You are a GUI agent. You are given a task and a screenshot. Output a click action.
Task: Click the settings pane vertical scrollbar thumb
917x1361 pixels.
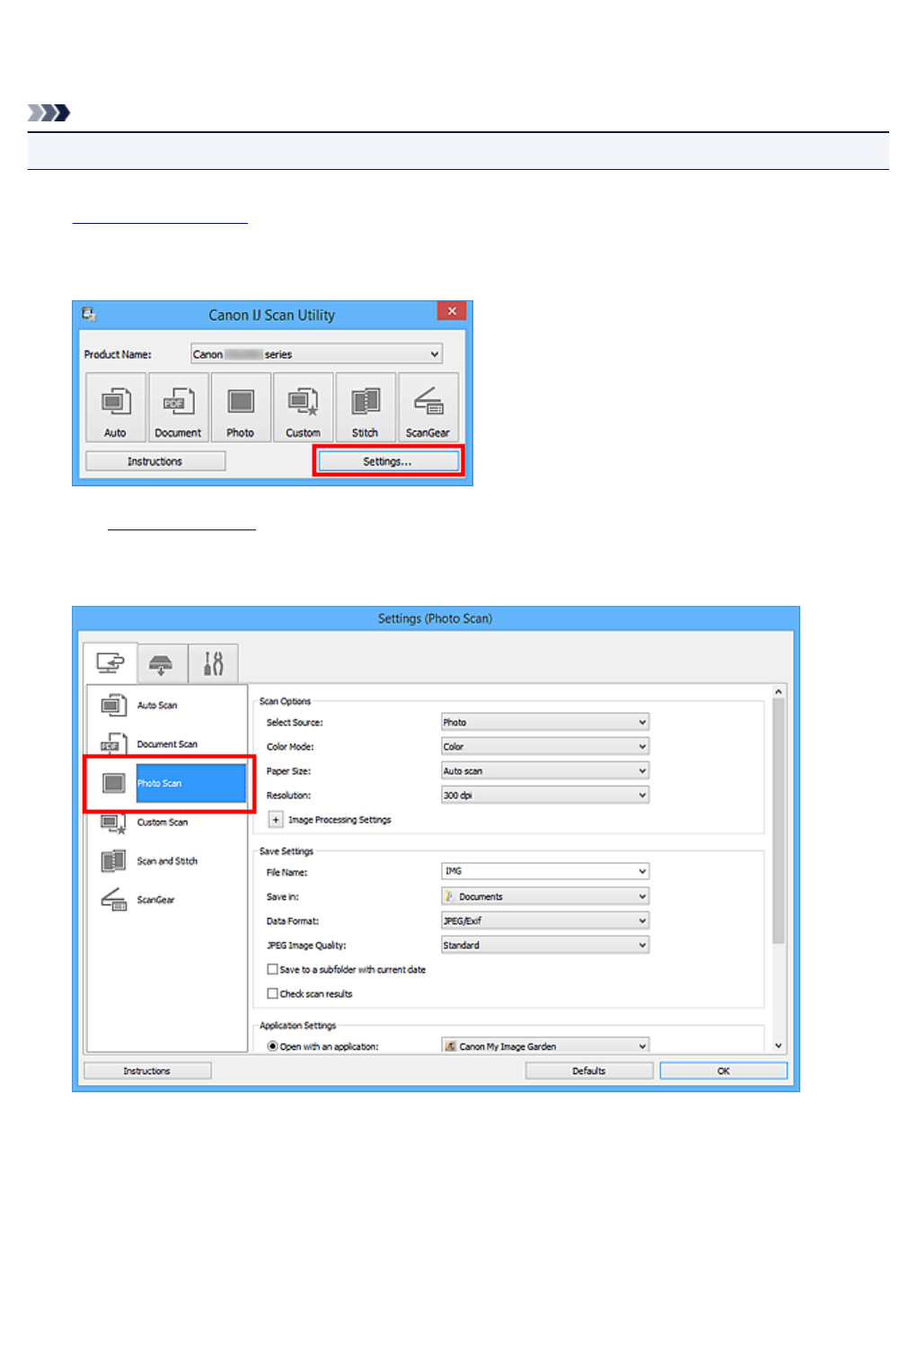779,821
